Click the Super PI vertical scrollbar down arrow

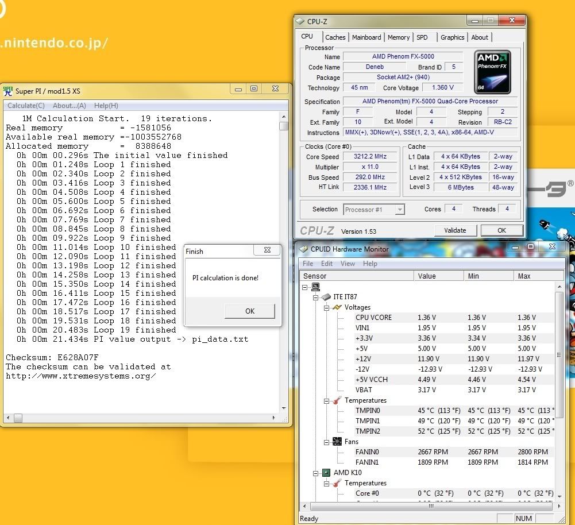[x=284, y=408]
